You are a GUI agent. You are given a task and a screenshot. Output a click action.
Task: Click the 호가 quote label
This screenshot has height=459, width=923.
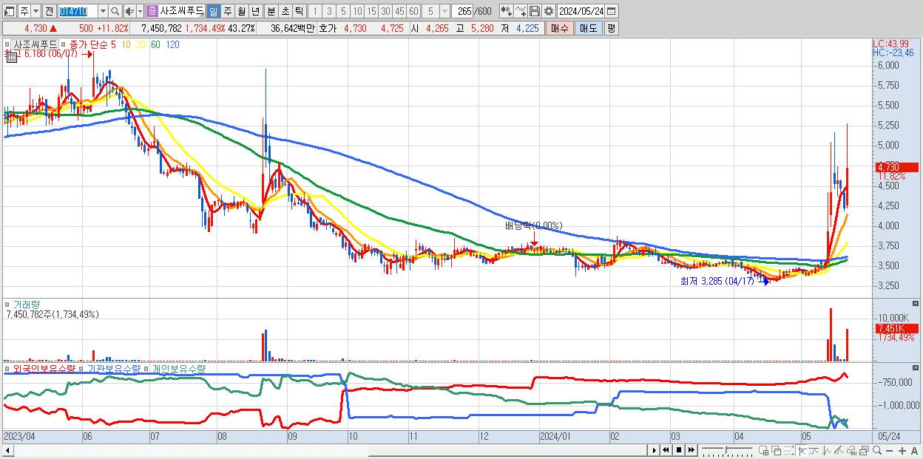328,28
